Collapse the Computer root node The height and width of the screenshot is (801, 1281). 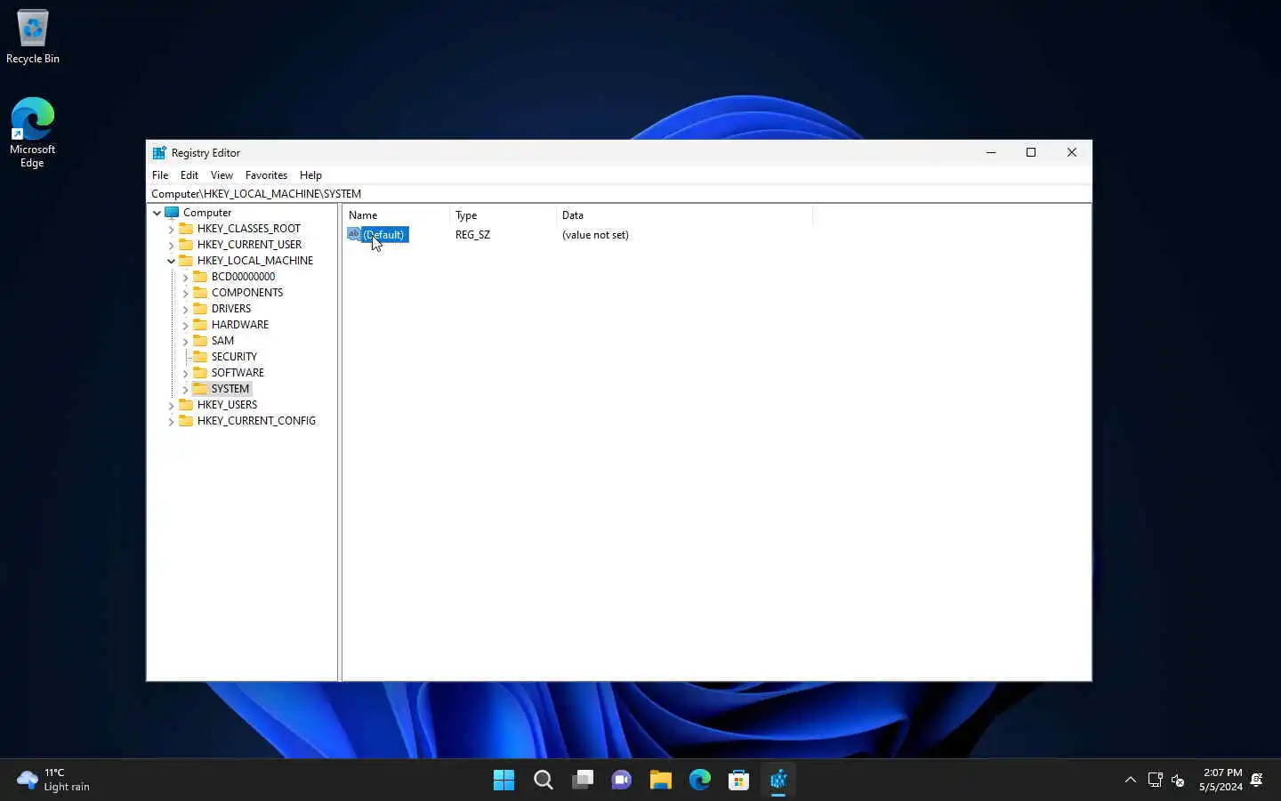157,213
